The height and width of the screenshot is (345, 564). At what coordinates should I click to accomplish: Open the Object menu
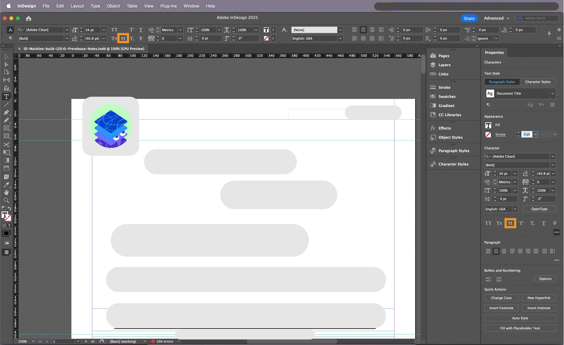click(113, 6)
